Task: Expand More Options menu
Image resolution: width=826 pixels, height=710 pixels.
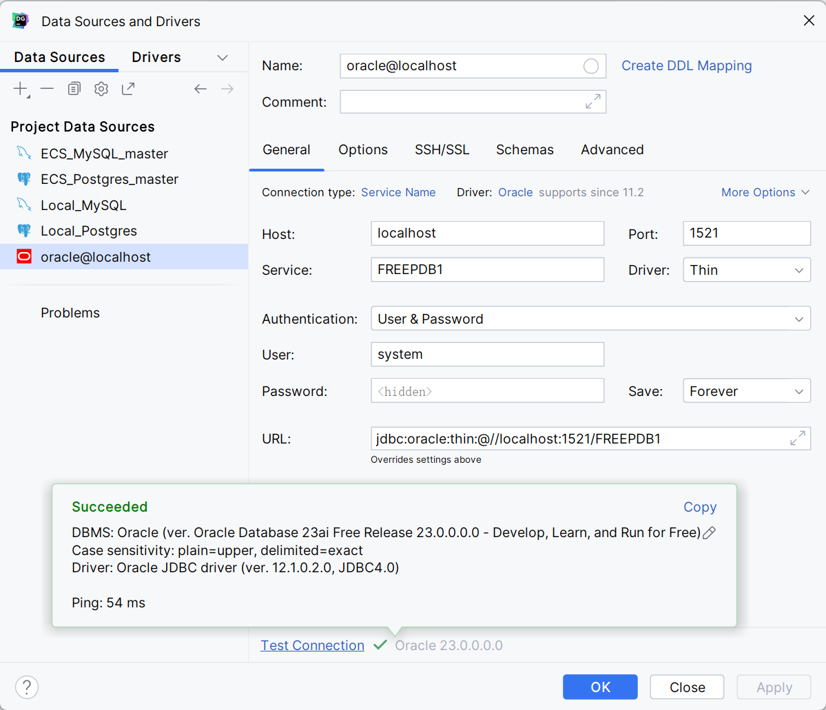Action: 765,192
